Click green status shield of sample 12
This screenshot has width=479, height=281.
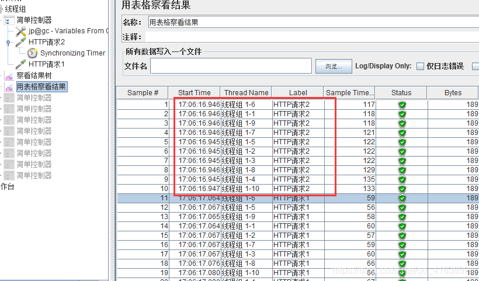pyautogui.click(x=402, y=207)
